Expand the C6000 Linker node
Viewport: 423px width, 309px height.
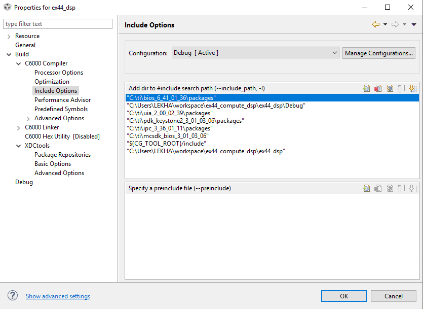(19, 127)
